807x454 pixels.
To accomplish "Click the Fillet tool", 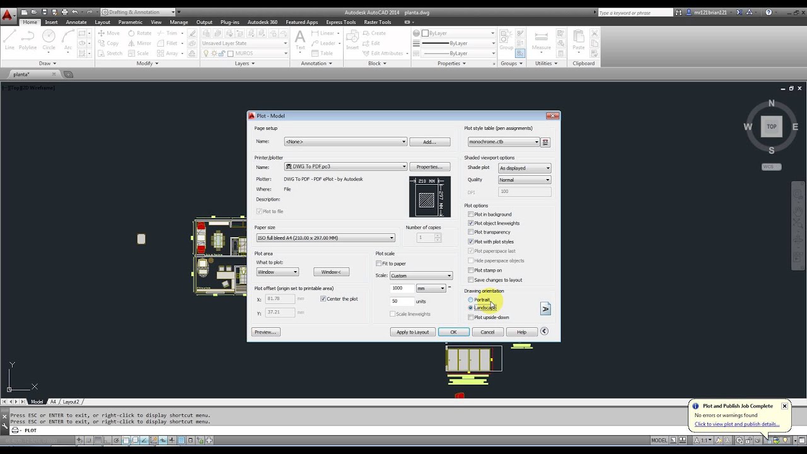I will [x=167, y=43].
